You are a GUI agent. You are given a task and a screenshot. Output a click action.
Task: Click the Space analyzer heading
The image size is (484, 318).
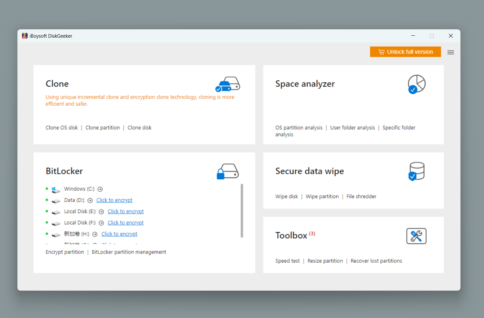(x=305, y=84)
